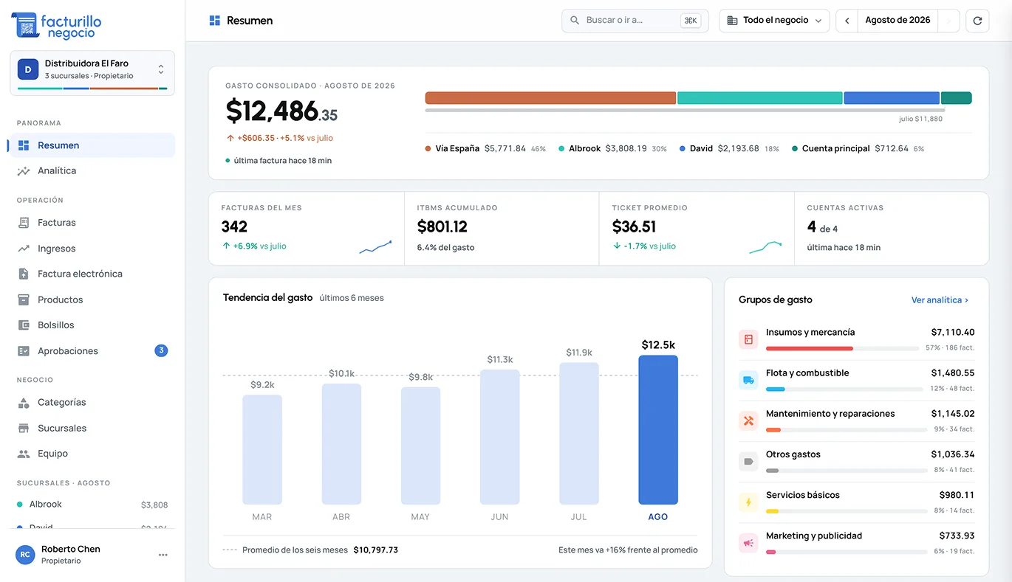Viewport: 1012px width, 582px height.
Task: Click the Marketing y publicidad megaphone icon
Action: 748,543
